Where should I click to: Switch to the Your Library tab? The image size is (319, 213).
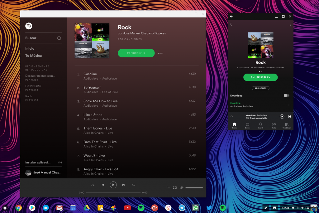(x=287, y=125)
